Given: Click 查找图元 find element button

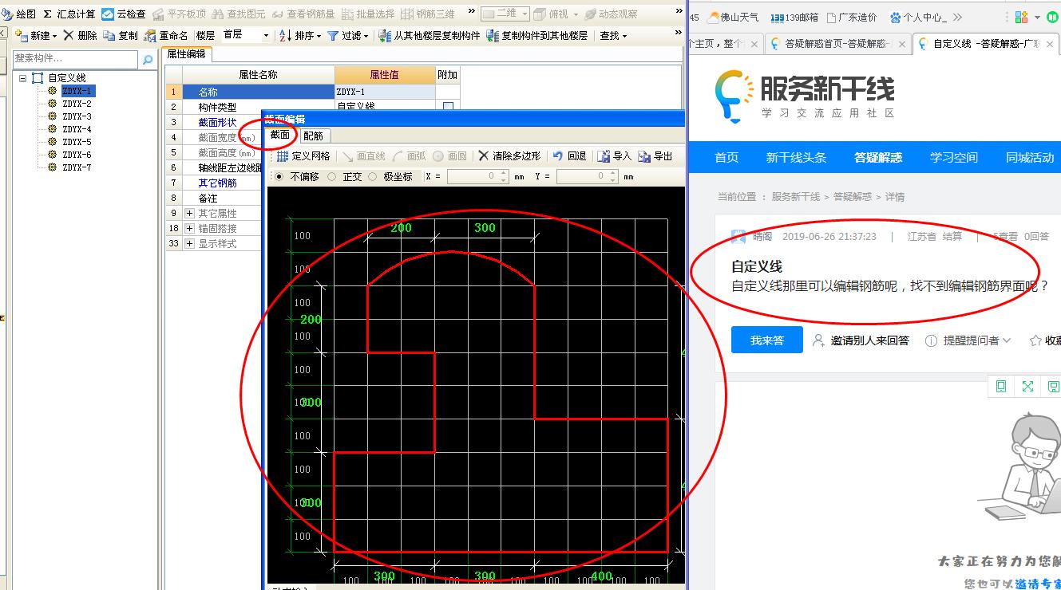Looking at the screenshot, I should (x=239, y=14).
